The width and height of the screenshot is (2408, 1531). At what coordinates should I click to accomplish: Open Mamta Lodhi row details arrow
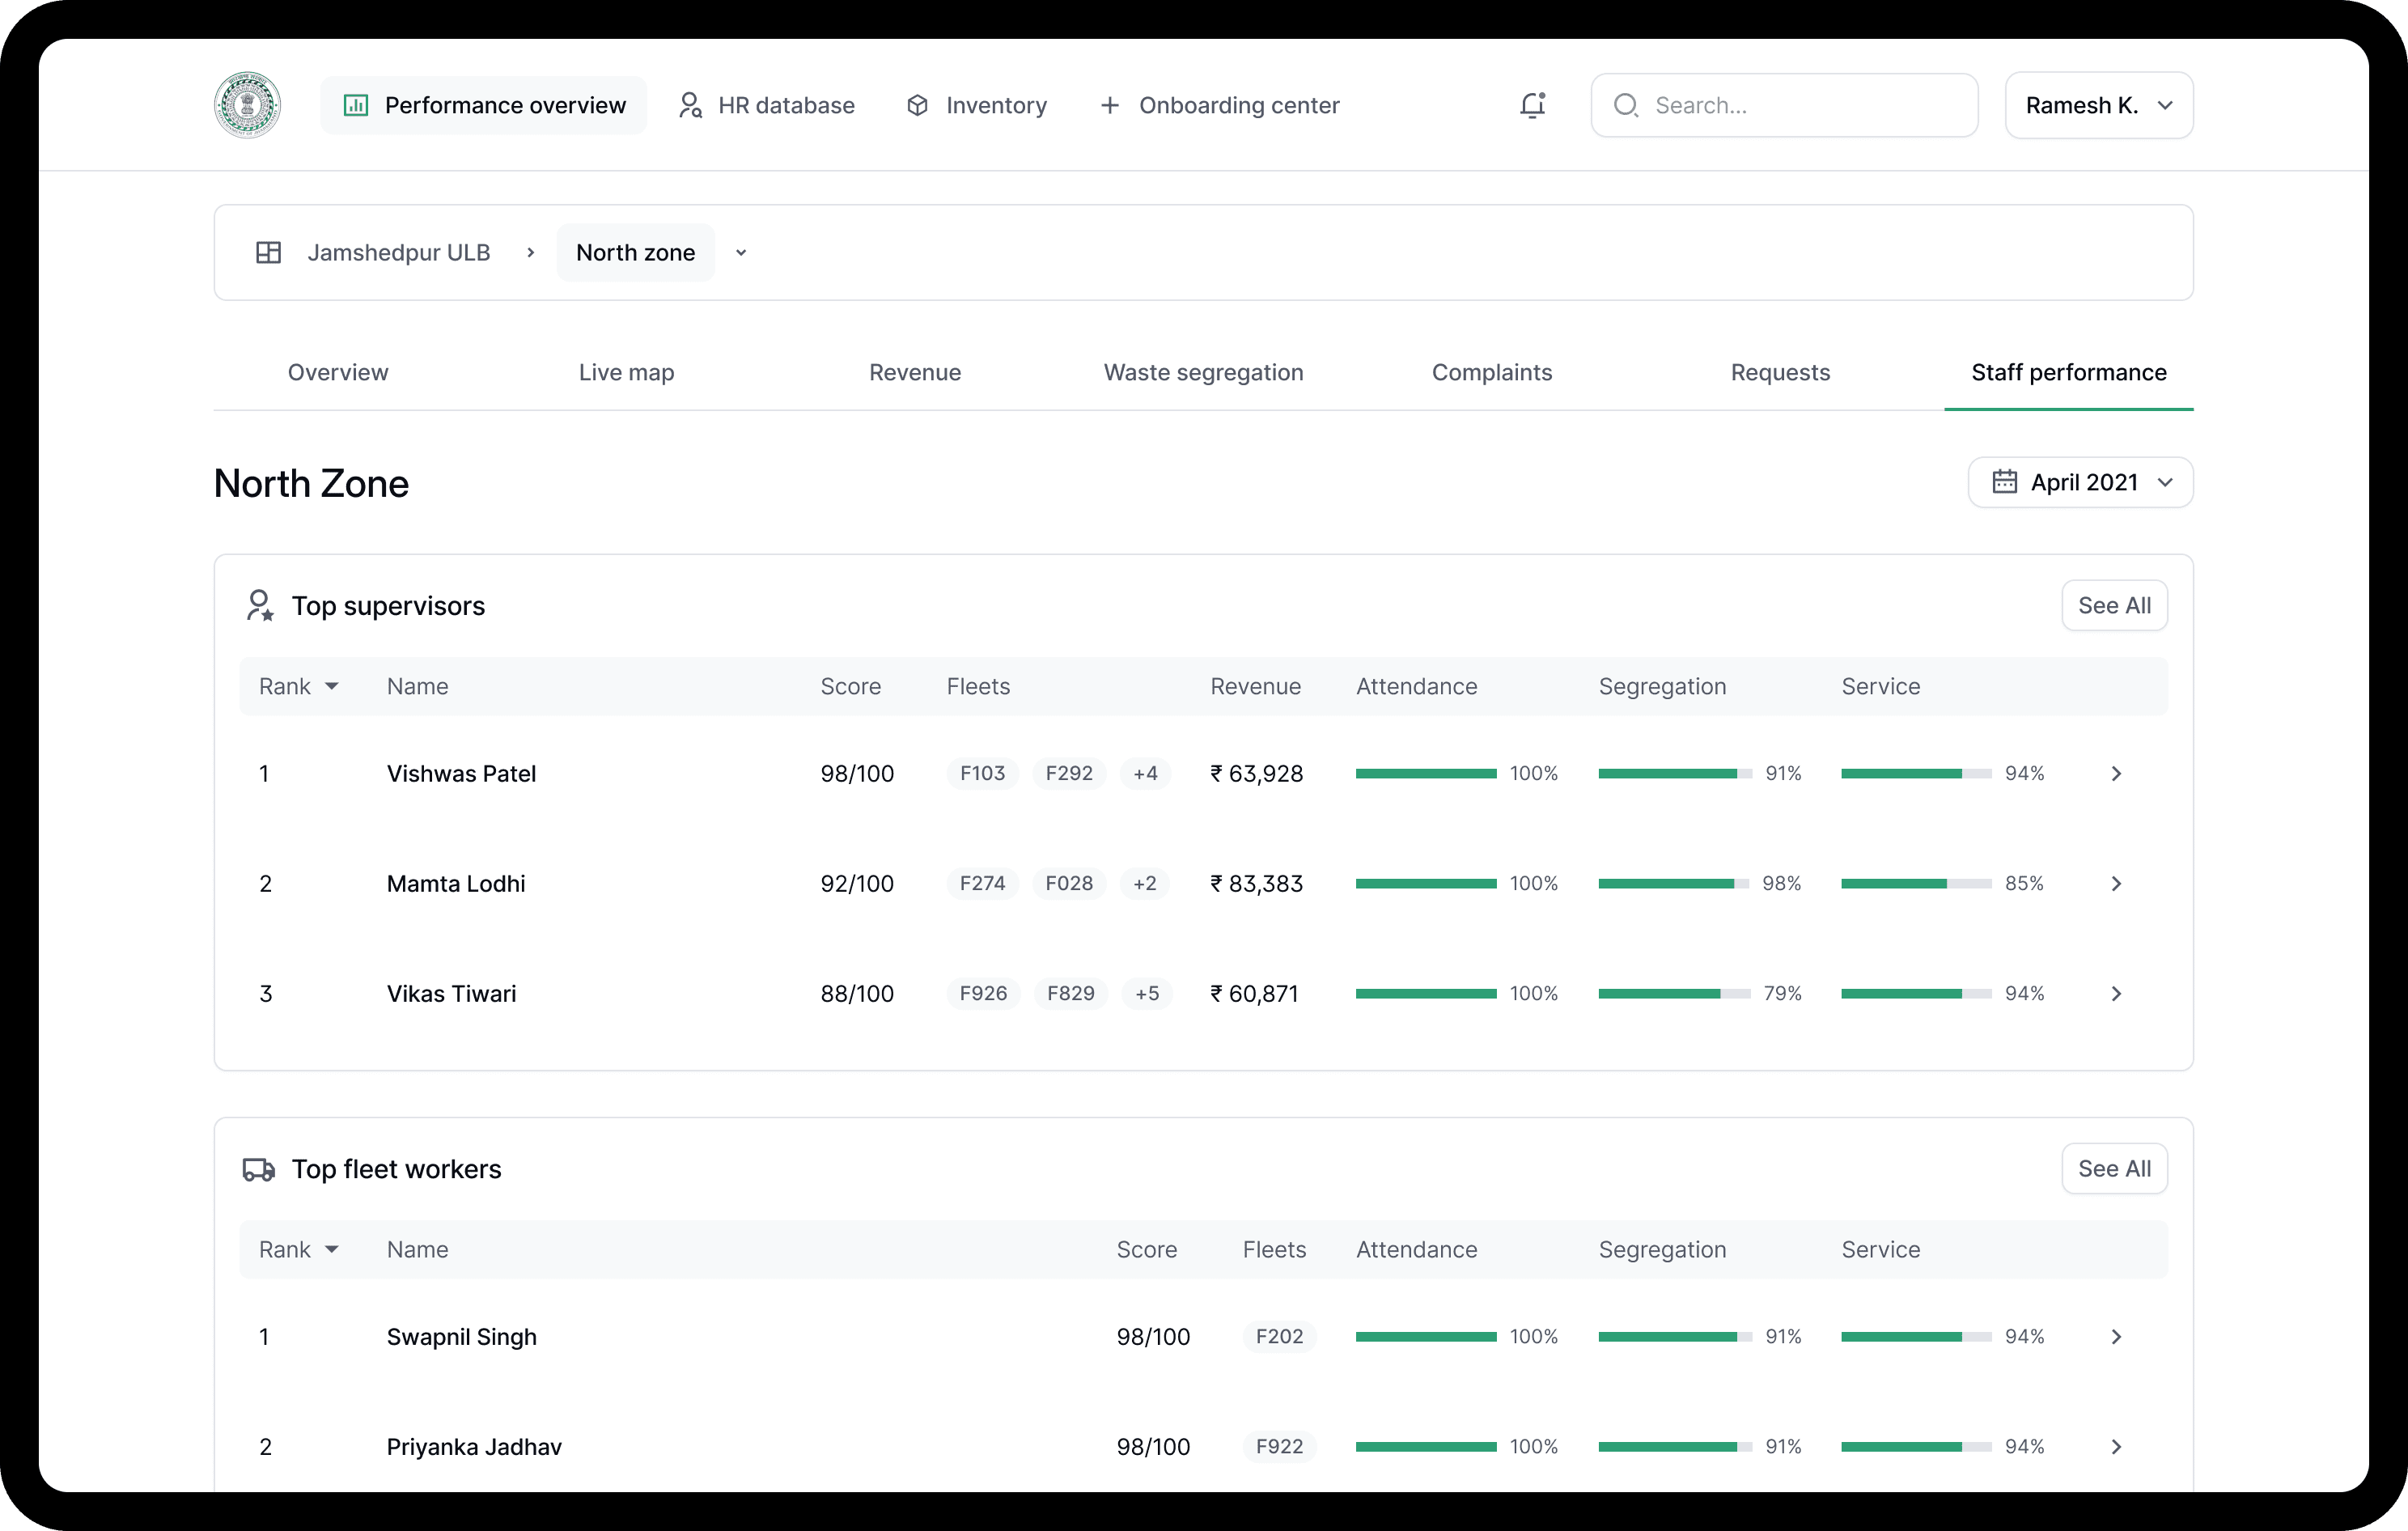(x=2115, y=884)
